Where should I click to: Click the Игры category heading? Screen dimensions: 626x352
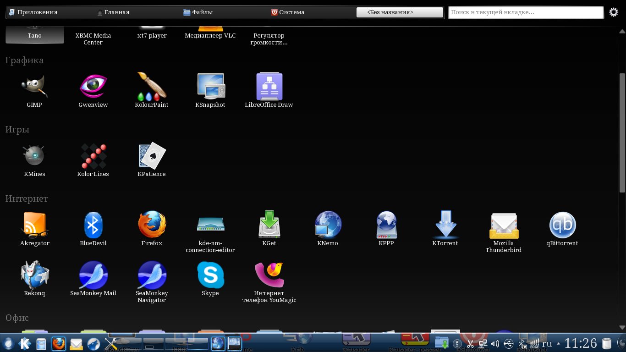(17, 129)
